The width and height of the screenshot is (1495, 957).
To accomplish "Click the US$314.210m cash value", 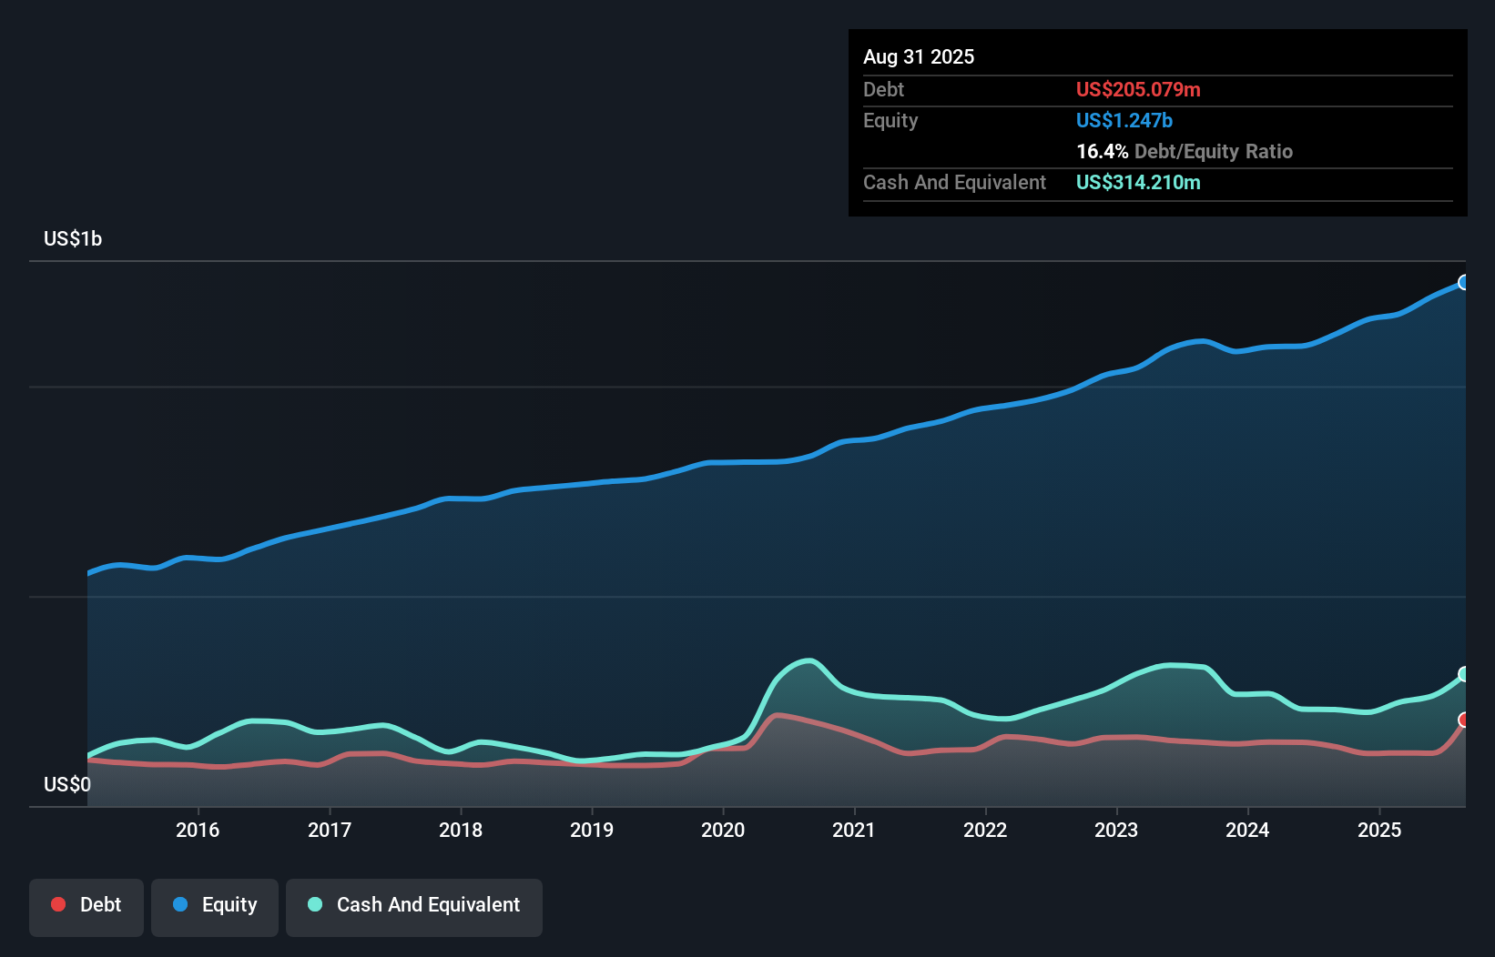I will tap(1138, 182).
